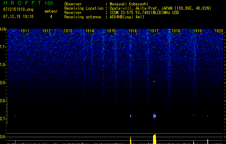Click the date stamp 07.12.15 19:10
Screen dimensions: 226x144
(x=18, y=17)
